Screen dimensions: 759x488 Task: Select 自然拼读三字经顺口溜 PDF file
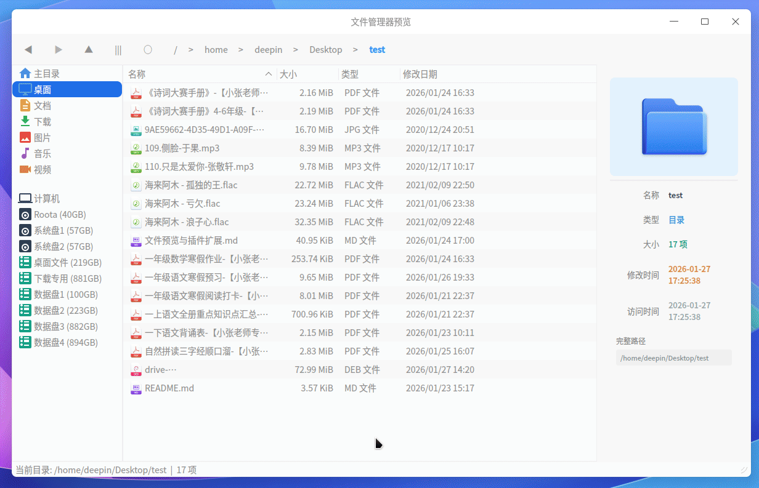click(360, 351)
